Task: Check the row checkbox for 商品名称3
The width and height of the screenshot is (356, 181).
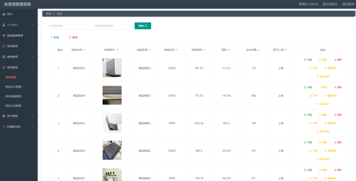Action: [x=51, y=123]
